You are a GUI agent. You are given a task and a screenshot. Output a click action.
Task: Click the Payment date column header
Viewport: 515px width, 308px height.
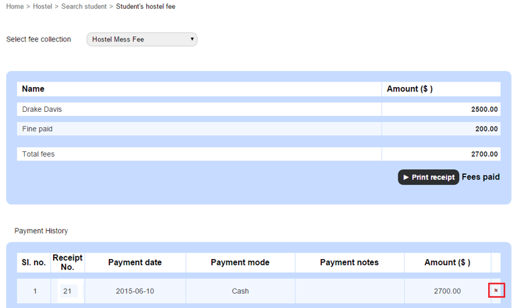pos(135,262)
